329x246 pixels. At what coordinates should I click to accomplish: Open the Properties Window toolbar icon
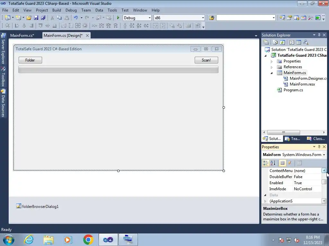(x=289, y=18)
